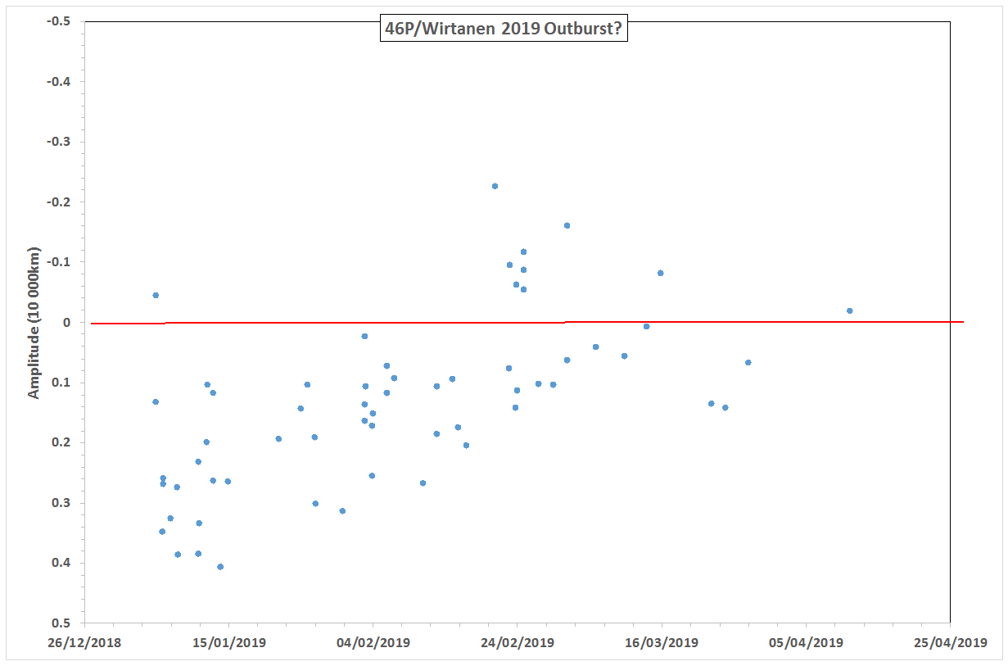The height and width of the screenshot is (666, 1008).
Task: Select the rightmost data point in April 2019
Action: (850, 310)
